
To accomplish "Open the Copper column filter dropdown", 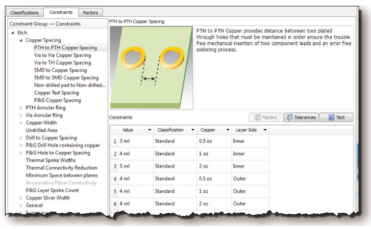I will coord(227,130).
